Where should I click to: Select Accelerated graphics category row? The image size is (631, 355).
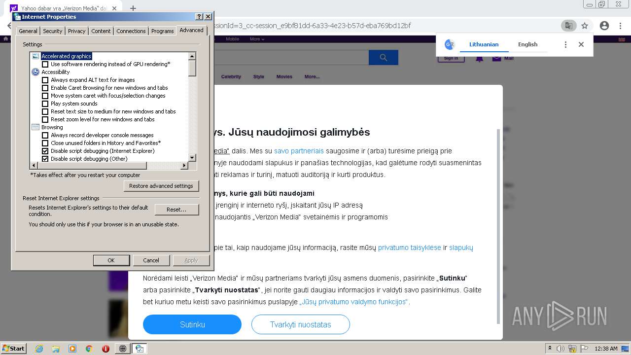point(66,56)
